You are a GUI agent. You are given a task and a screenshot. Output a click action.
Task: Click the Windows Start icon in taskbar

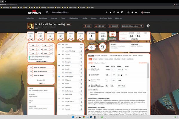(73, 117)
